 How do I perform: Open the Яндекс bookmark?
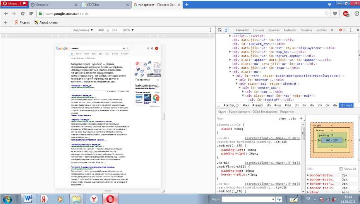coord(22,22)
